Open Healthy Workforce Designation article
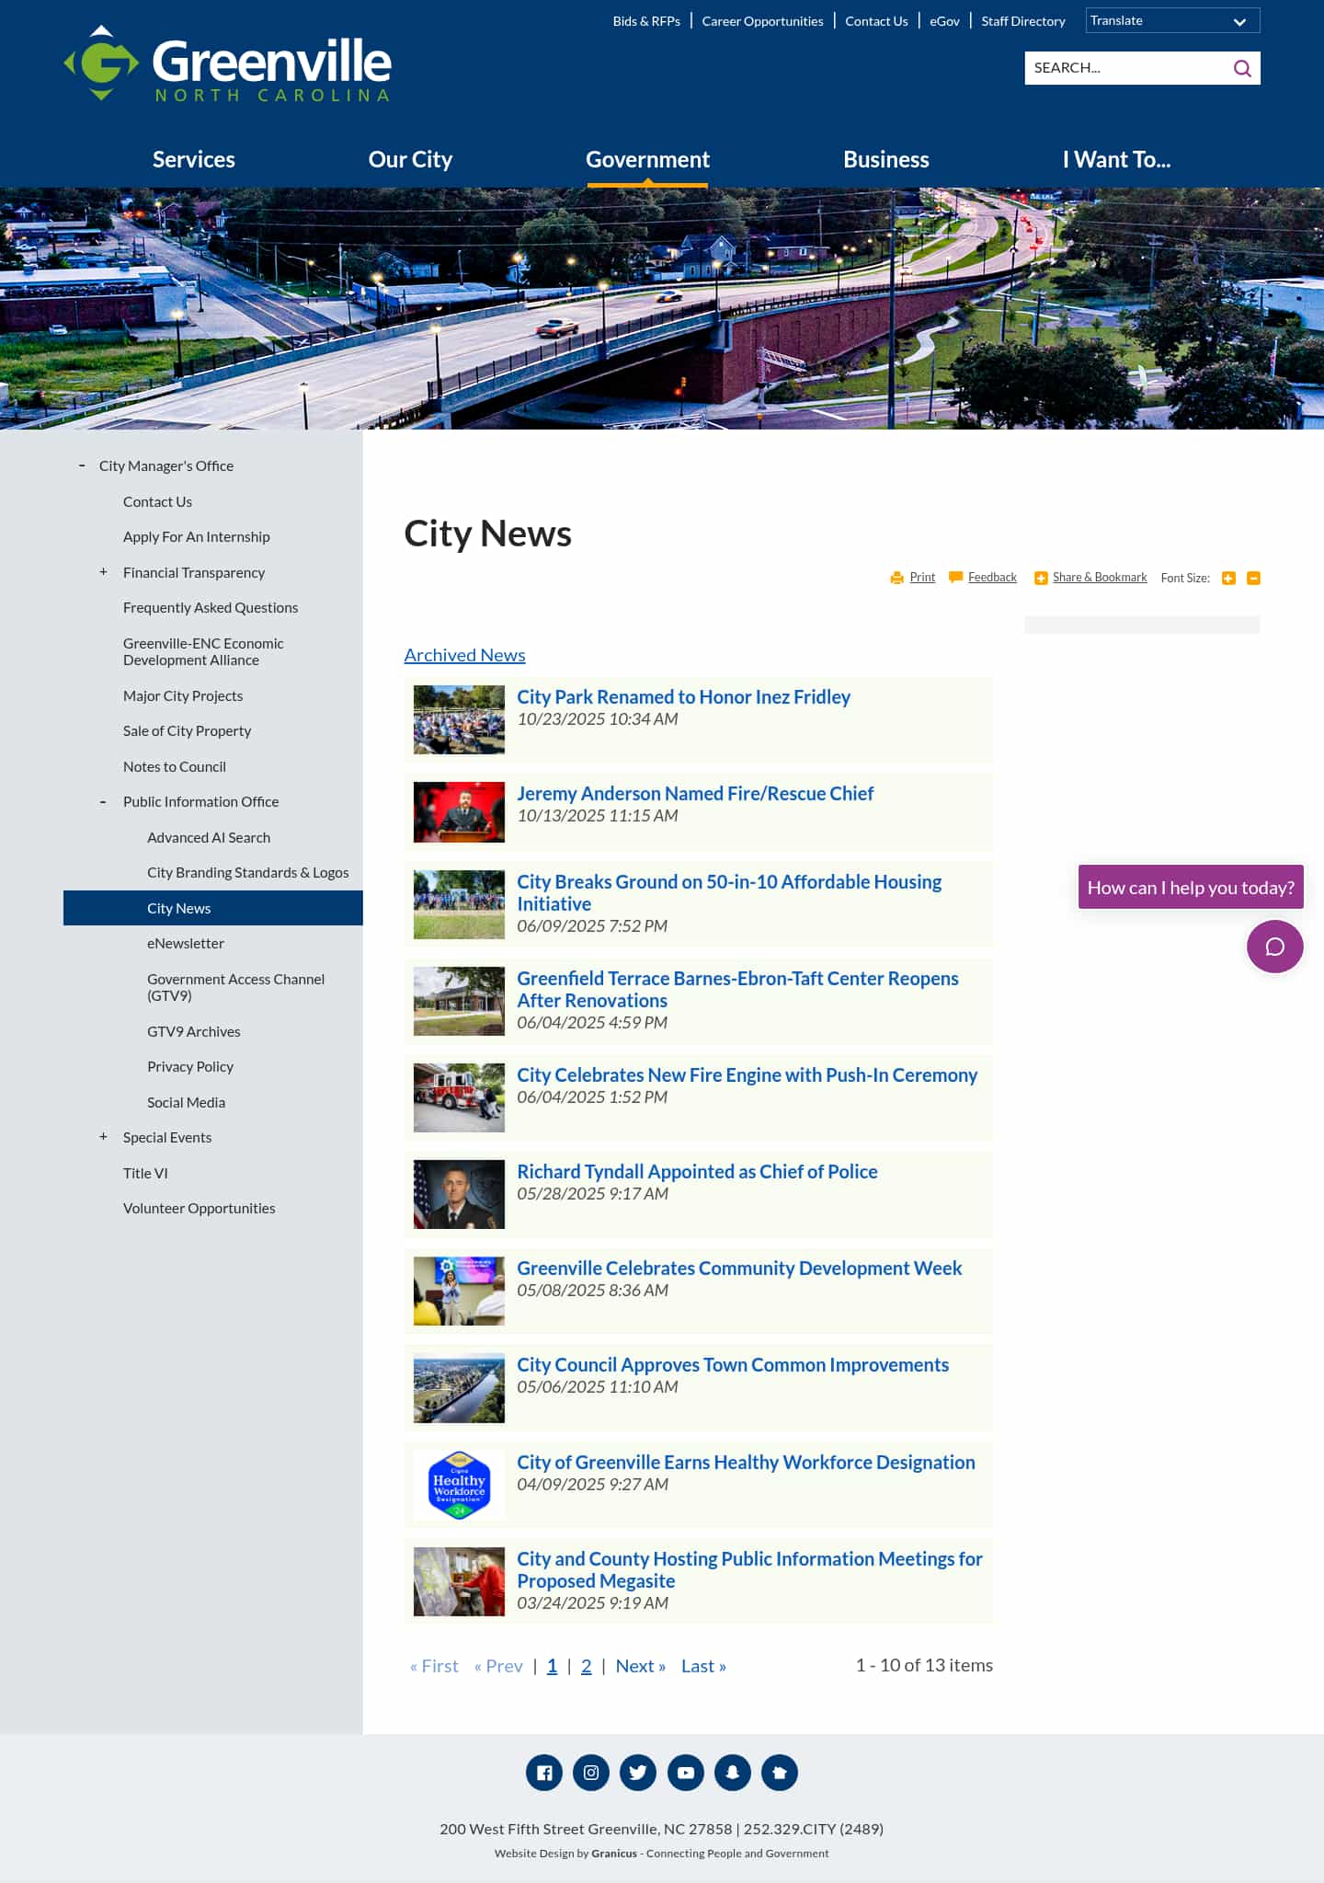The image size is (1324, 1883). click(x=746, y=1462)
